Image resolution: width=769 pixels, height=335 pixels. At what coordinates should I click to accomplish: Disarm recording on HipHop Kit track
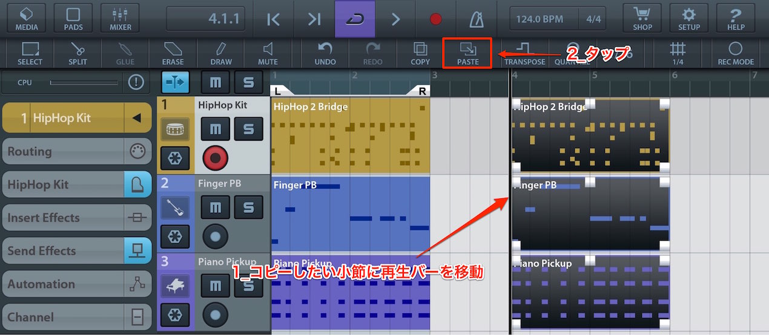[x=215, y=158]
